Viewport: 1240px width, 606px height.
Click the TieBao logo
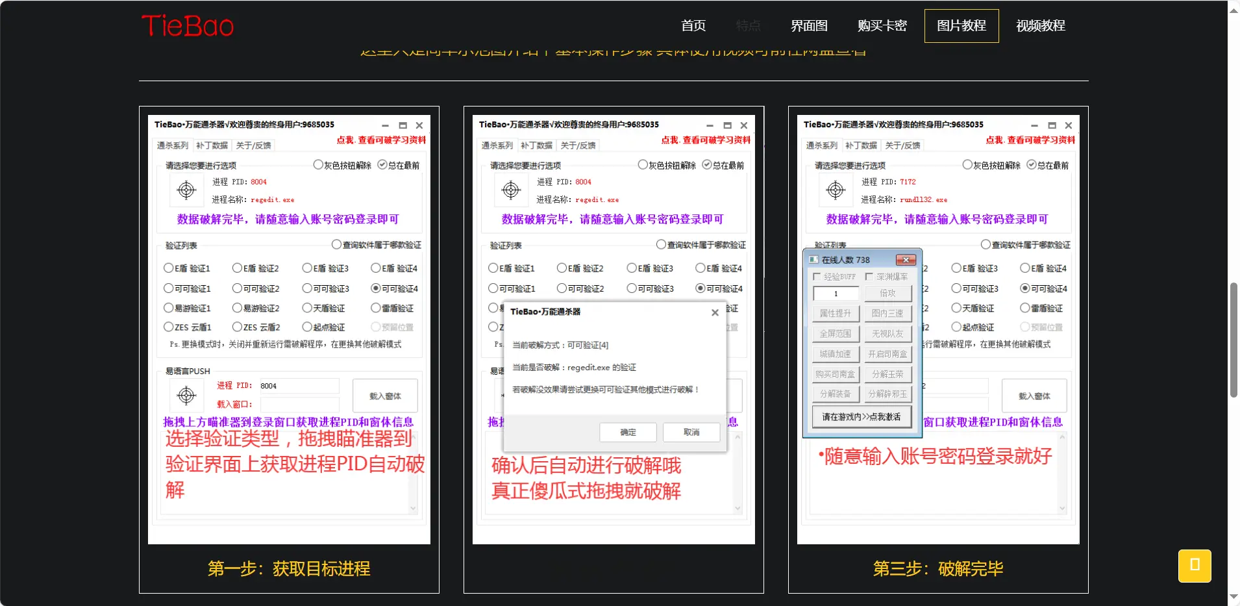tap(188, 26)
